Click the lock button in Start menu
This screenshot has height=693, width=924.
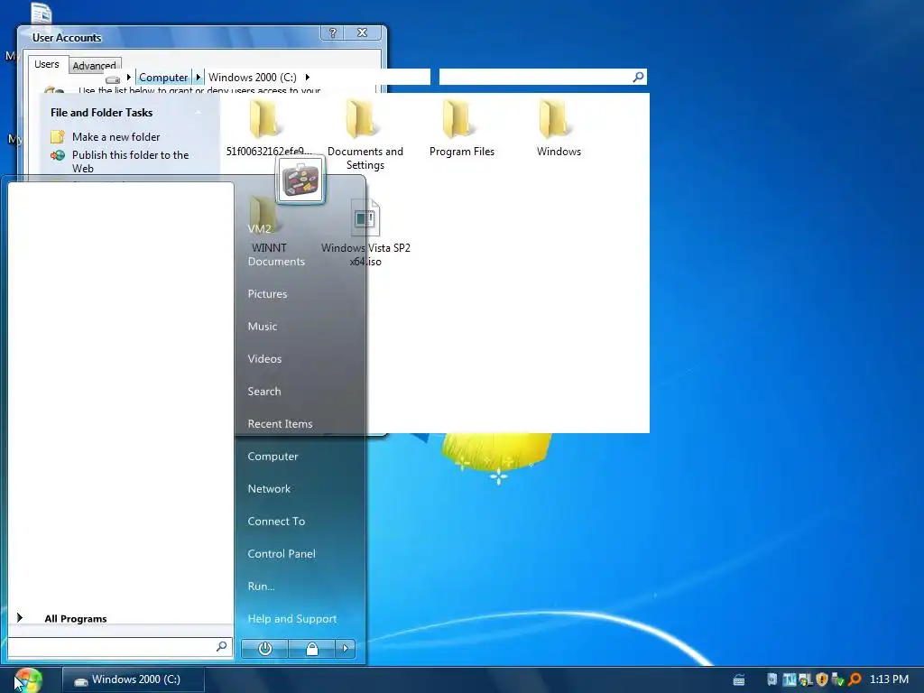tap(311, 649)
